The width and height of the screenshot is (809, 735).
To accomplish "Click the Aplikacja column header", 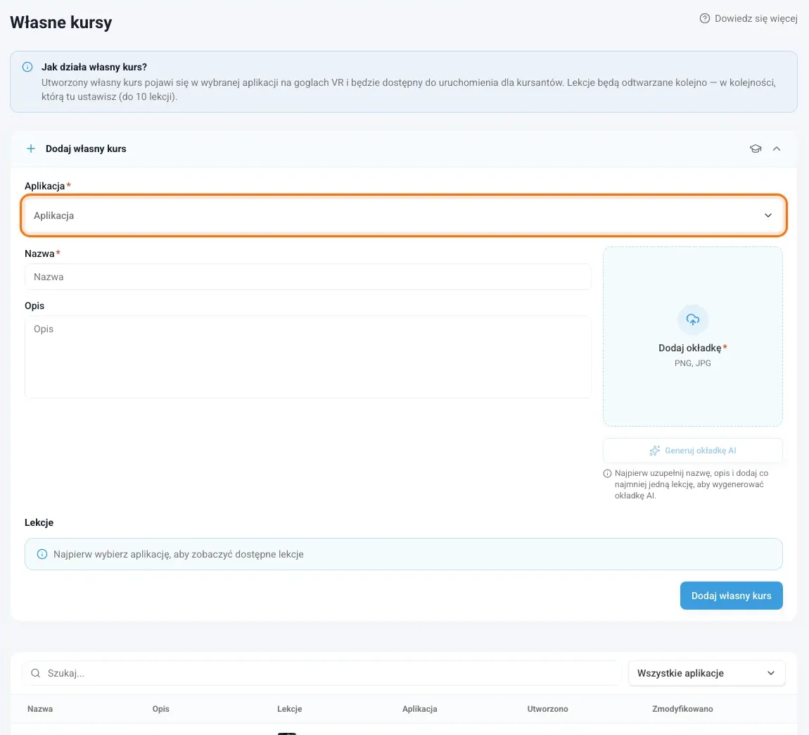I will click(x=419, y=709).
